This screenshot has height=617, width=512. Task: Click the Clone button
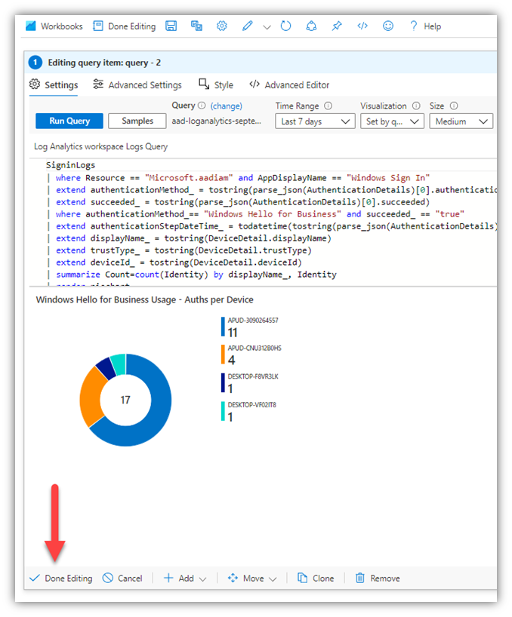point(316,578)
